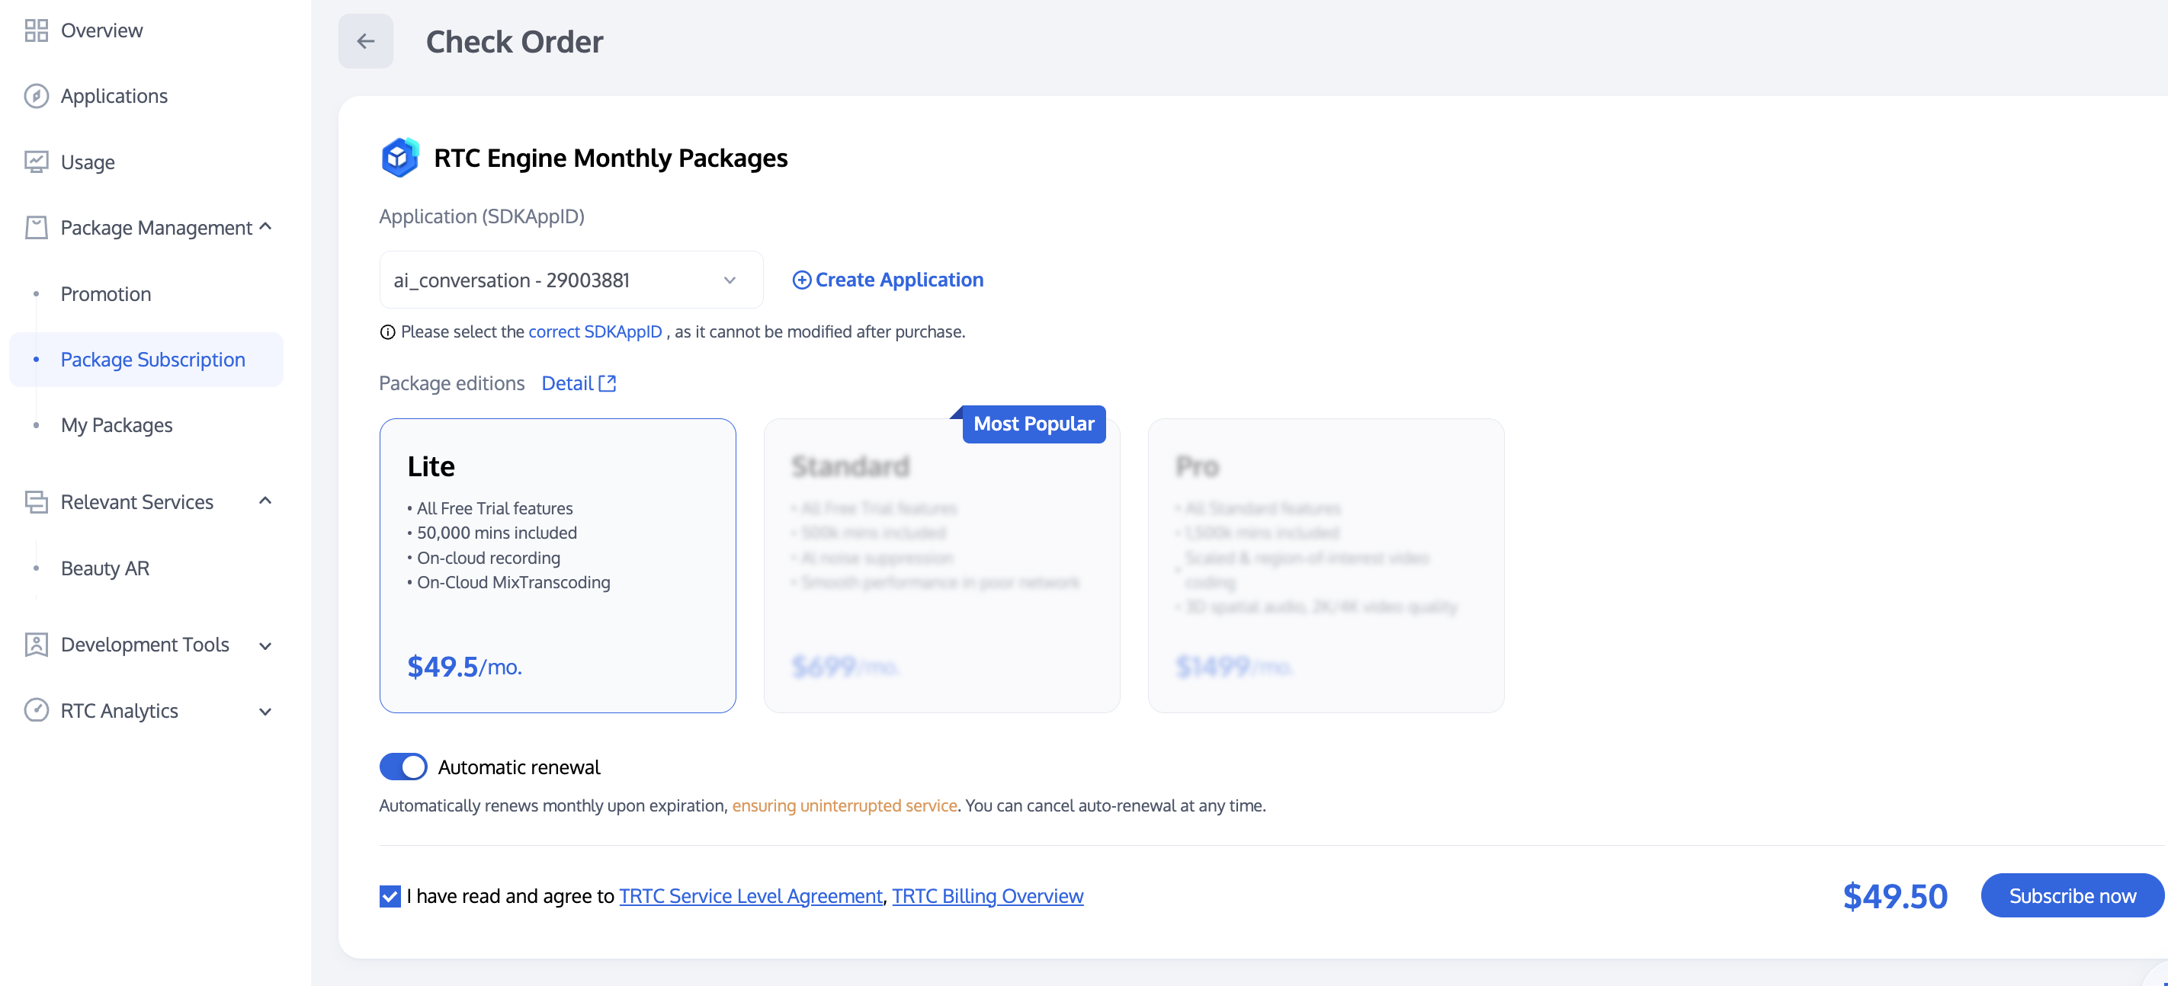Viewport: 2168px width, 986px height.
Task: Click the Usage chart icon
Action: tap(36, 162)
